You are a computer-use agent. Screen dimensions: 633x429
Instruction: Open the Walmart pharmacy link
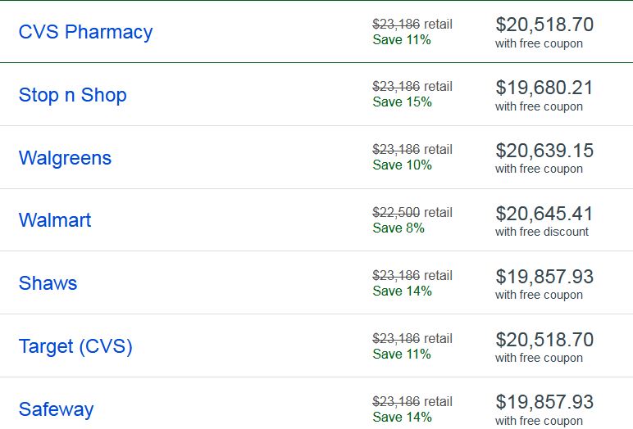click(55, 220)
